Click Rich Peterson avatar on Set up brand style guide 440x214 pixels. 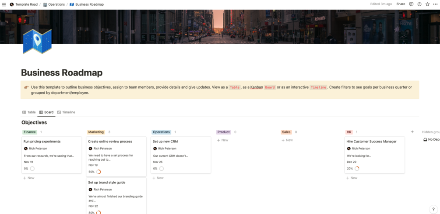click(x=90, y=190)
